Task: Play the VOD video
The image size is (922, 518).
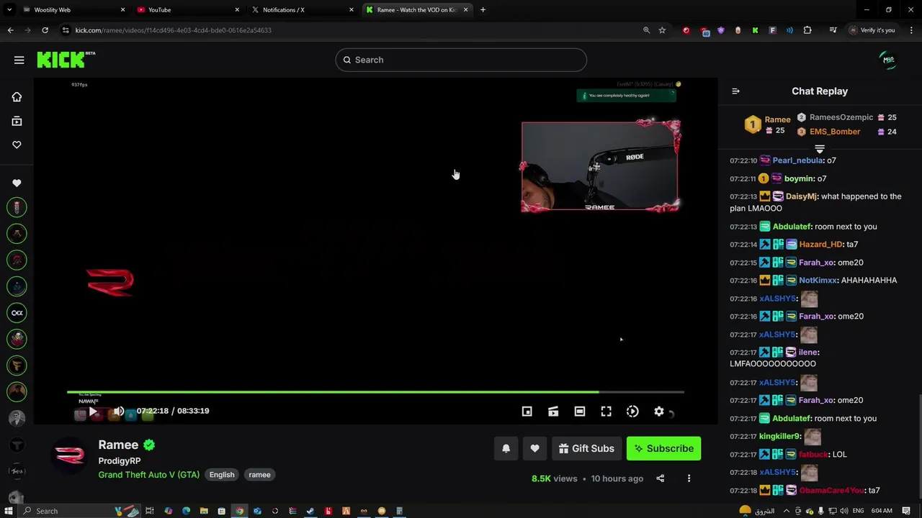Action: pos(93,412)
